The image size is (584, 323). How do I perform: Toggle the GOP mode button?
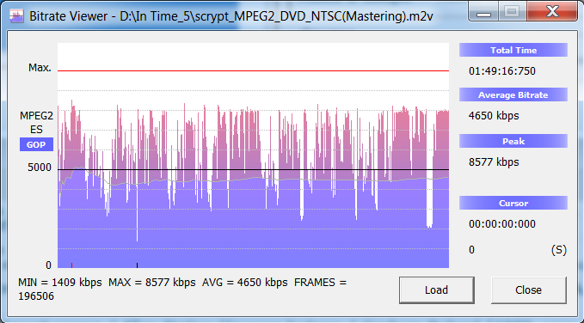coord(36,144)
